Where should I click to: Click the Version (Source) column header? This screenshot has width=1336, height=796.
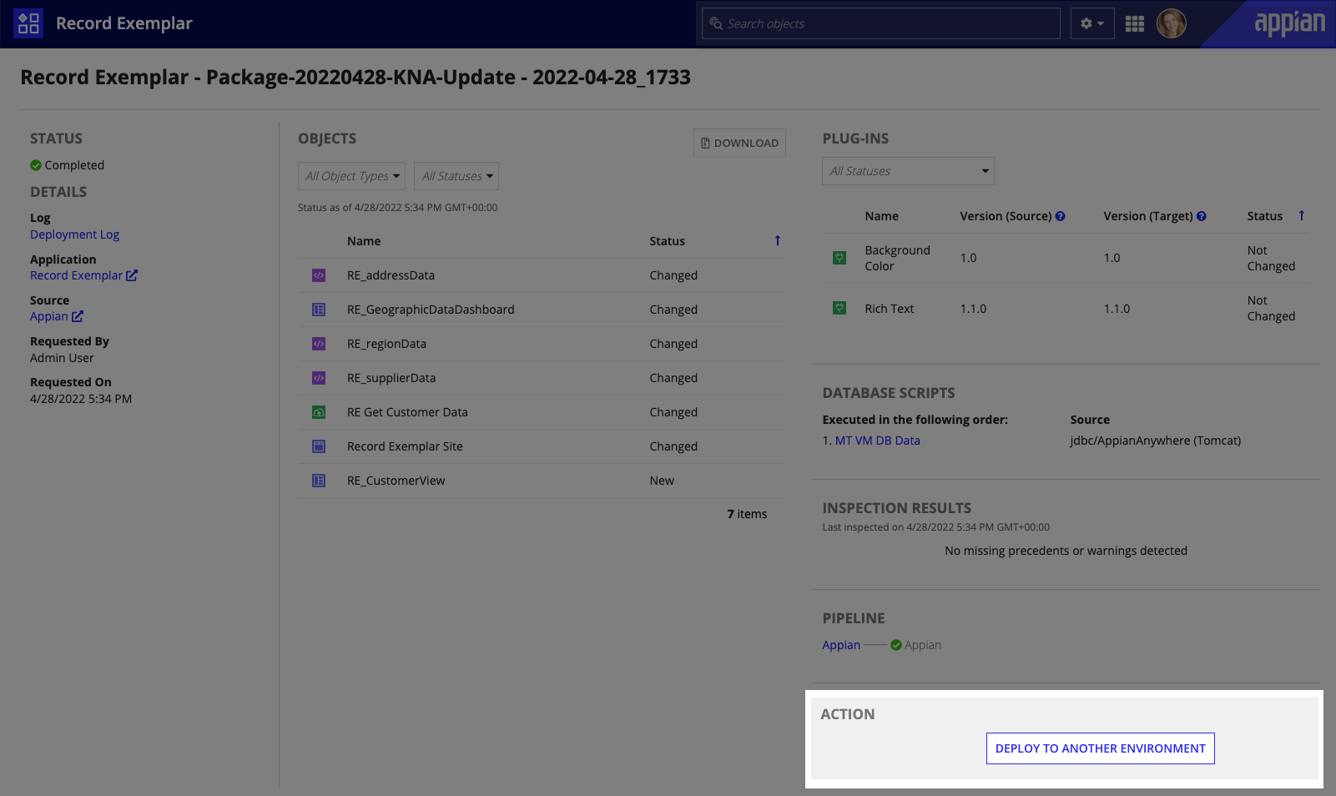click(x=1006, y=216)
